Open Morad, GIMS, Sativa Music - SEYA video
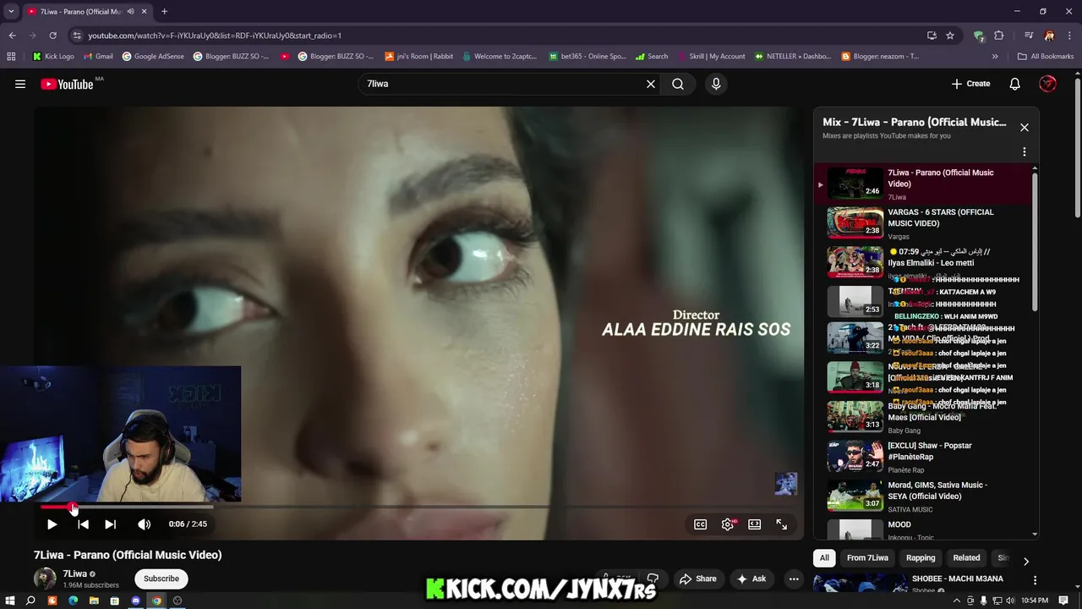This screenshot has height=609, width=1082. click(x=926, y=497)
